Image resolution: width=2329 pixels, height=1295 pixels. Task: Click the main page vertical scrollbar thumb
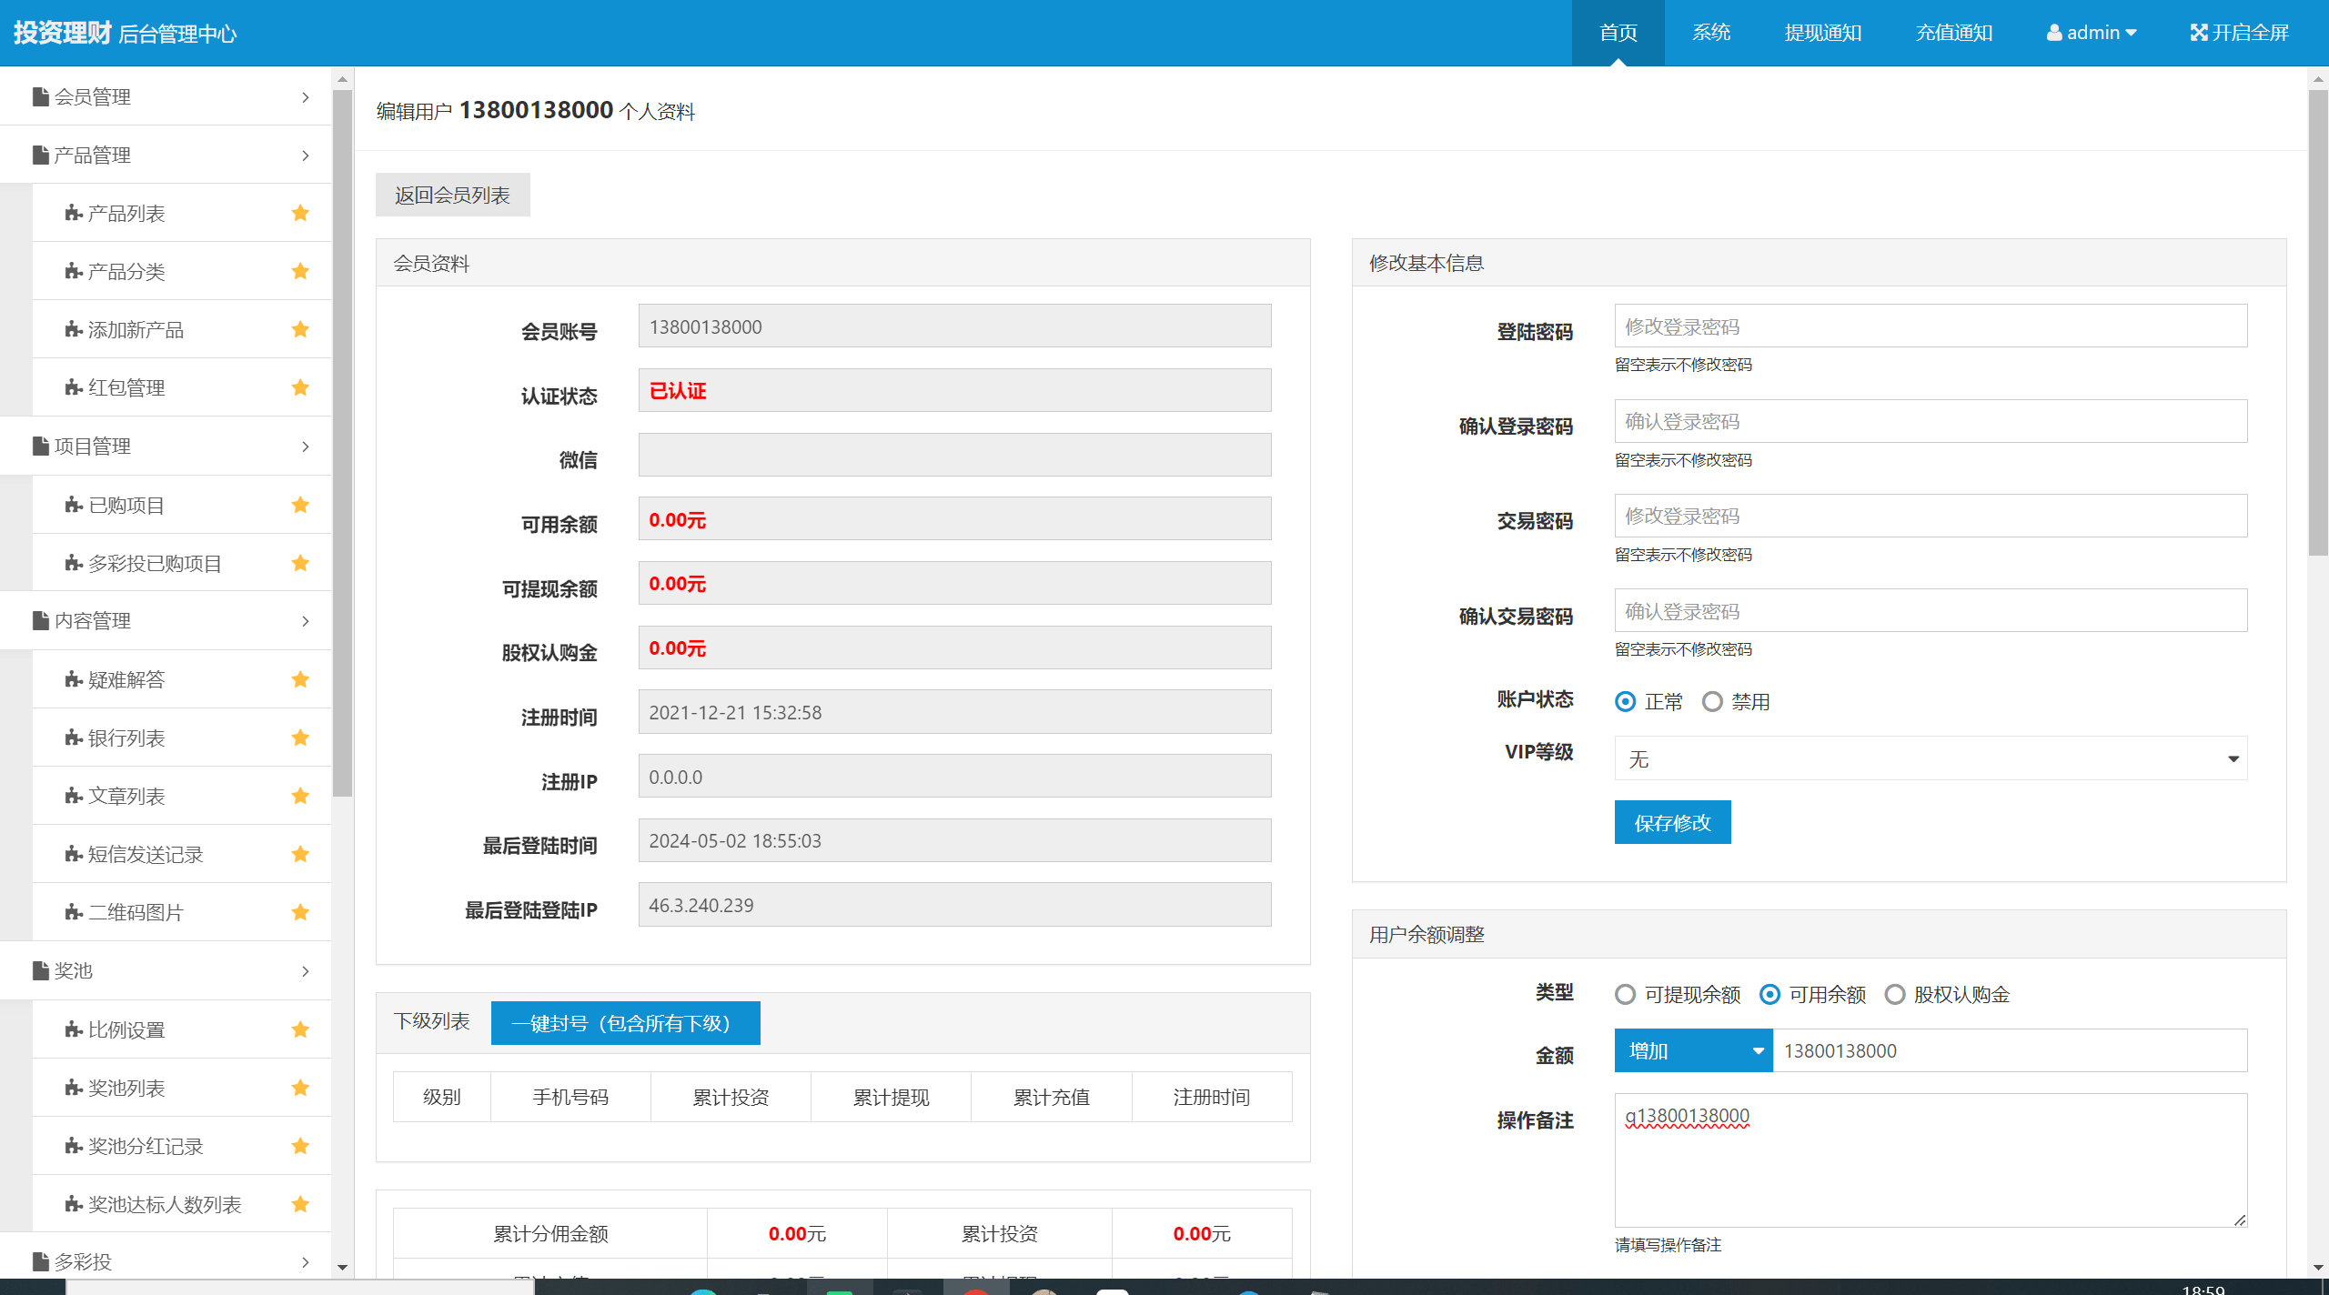(2318, 323)
